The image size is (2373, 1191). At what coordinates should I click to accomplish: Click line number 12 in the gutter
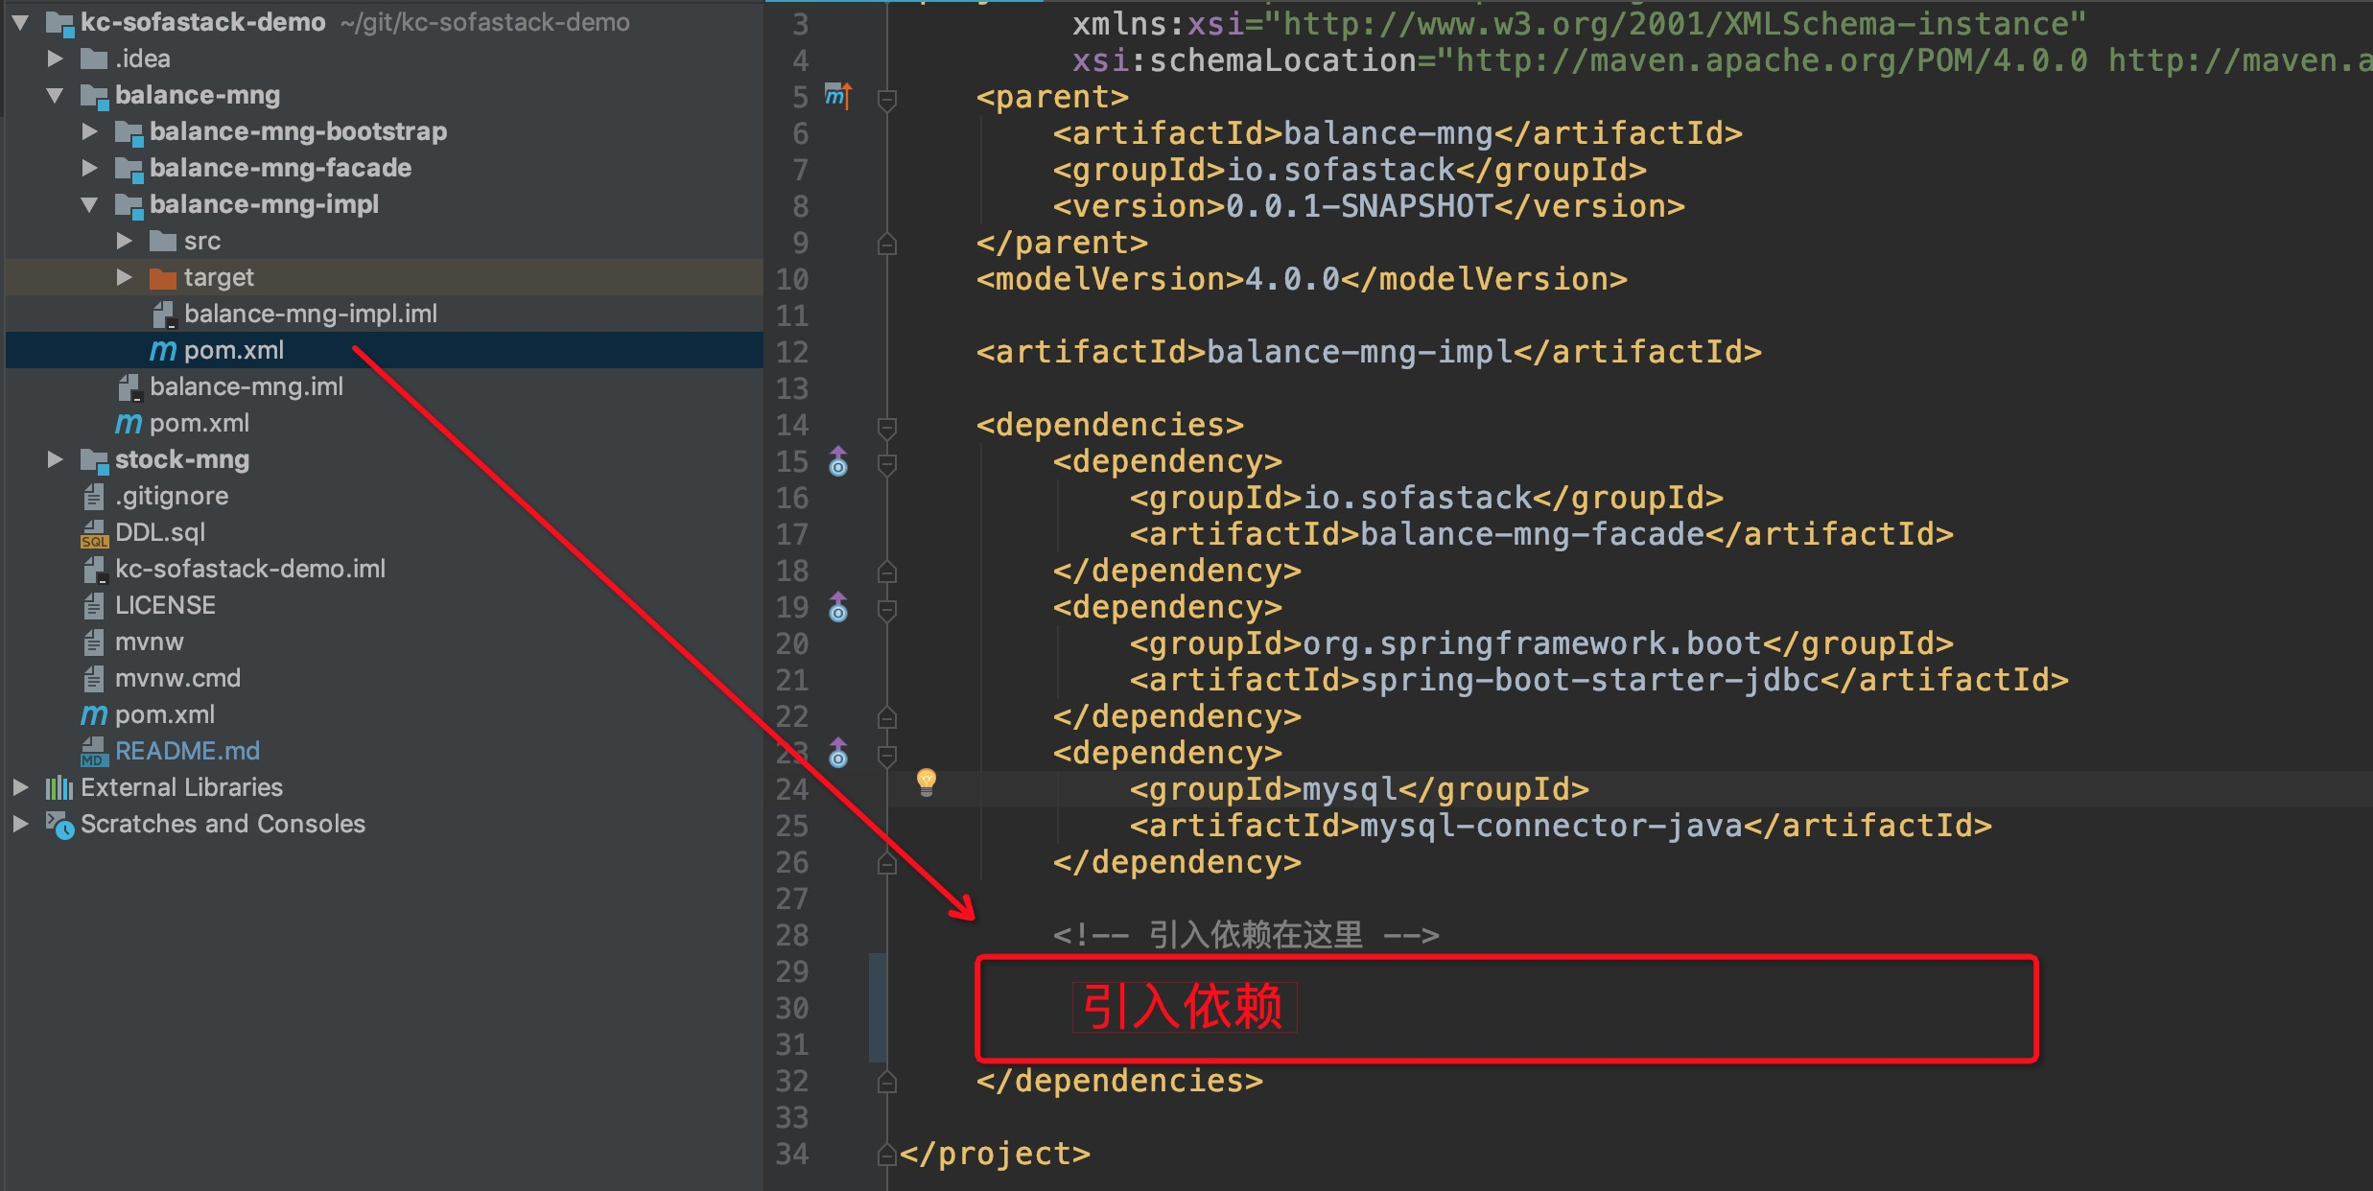tap(792, 352)
